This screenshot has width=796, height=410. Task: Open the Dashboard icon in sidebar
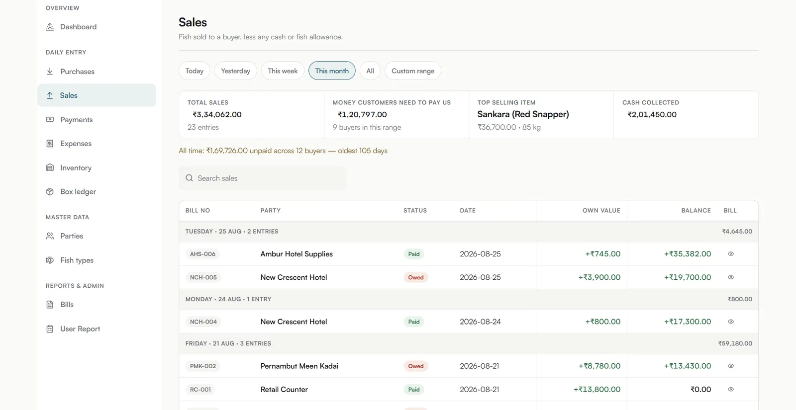pos(50,27)
